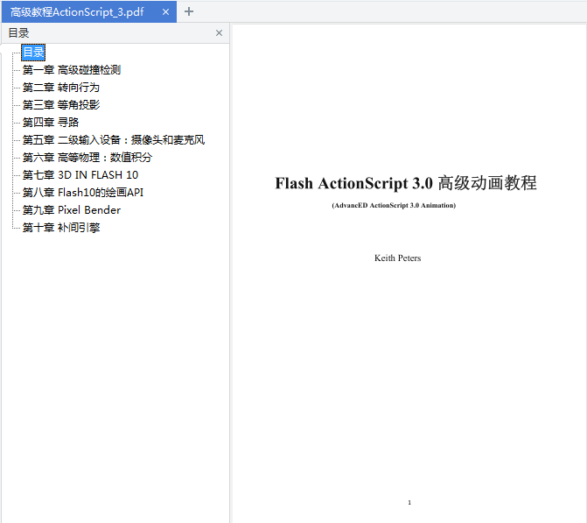The height and width of the screenshot is (523, 587).
Task: Go to 第九章 Pixel Bender
Action: point(72,210)
